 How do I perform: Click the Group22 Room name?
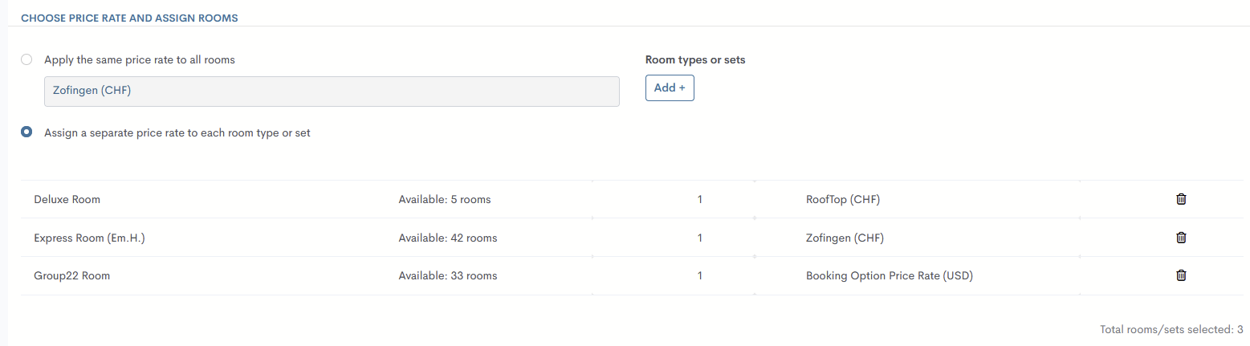pyautogui.click(x=72, y=276)
